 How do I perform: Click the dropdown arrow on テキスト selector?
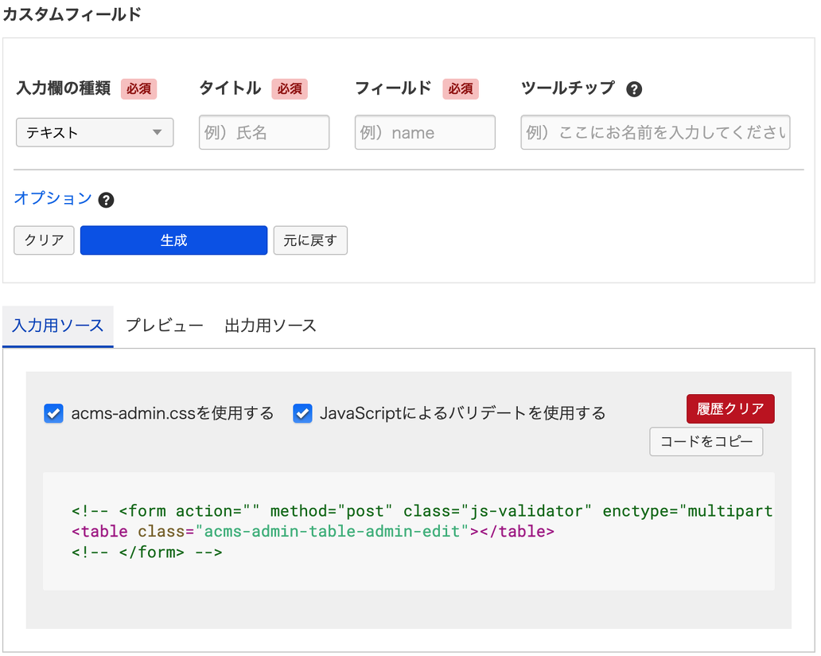coord(158,132)
